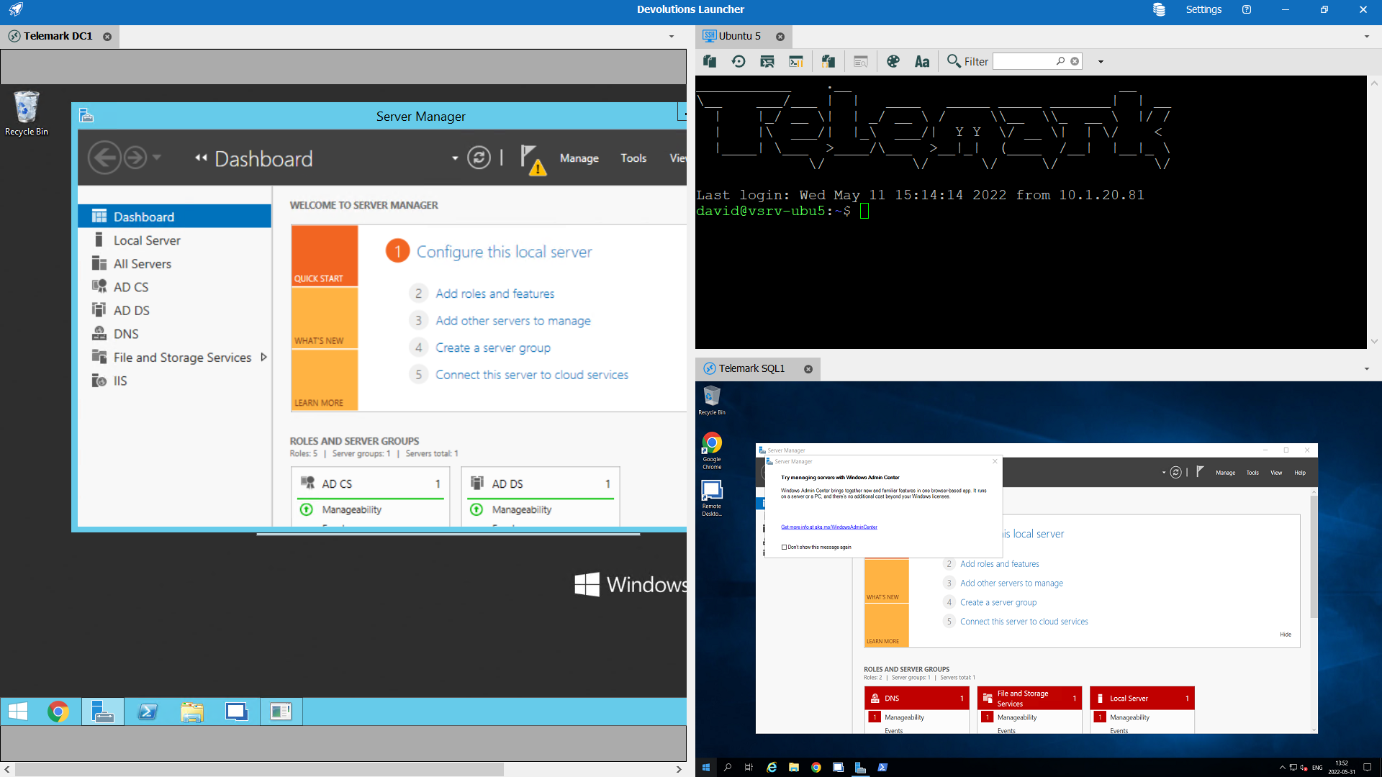The height and width of the screenshot is (777, 1382).
Task: Click the refresh icon in SQL1 Server Manager
Action: (x=1175, y=473)
